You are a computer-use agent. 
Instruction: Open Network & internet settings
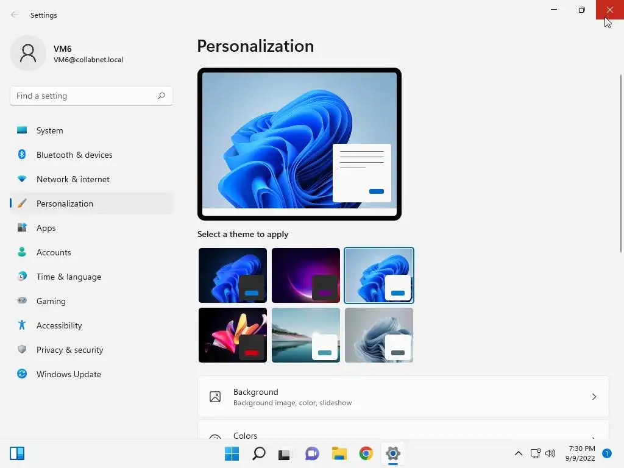pyautogui.click(x=91, y=179)
